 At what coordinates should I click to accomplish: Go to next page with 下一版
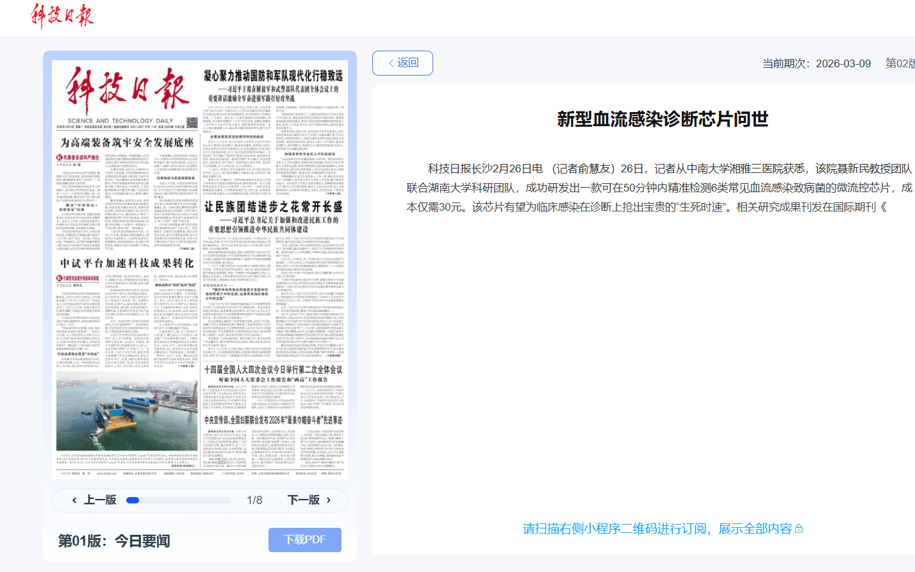click(x=309, y=500)
